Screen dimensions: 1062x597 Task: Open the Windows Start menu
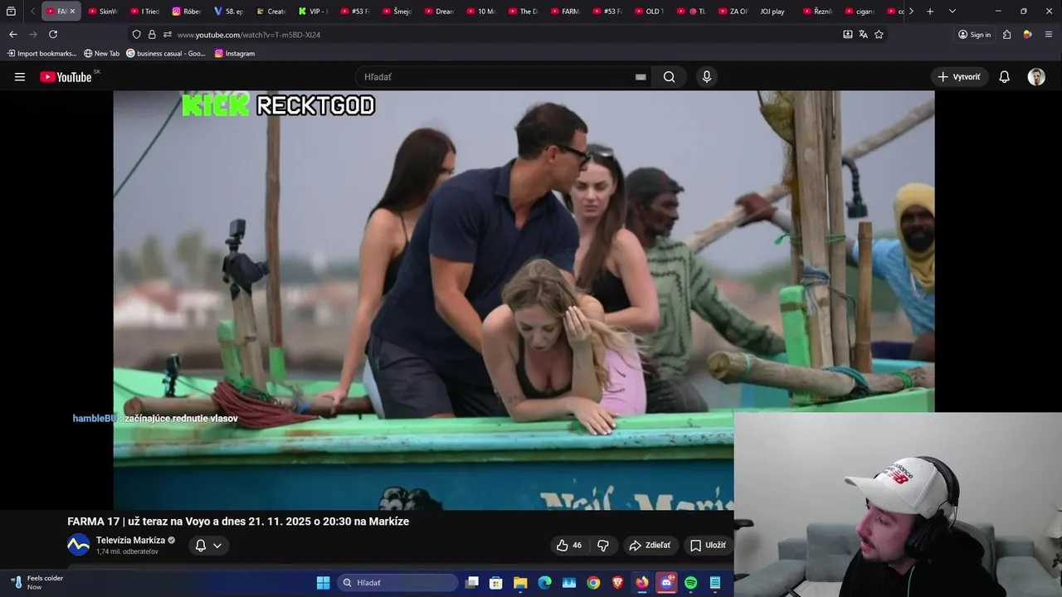pos(323,583)
